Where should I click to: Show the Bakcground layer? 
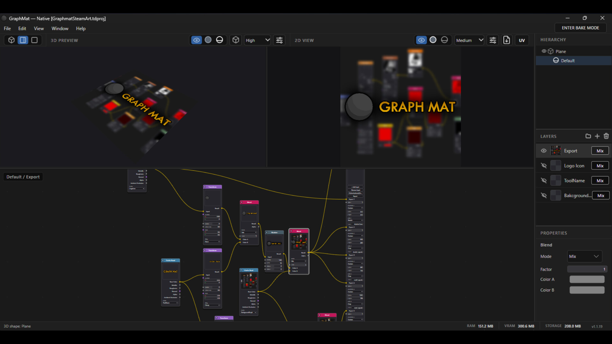pyautogui.click(x=544, y=195)
